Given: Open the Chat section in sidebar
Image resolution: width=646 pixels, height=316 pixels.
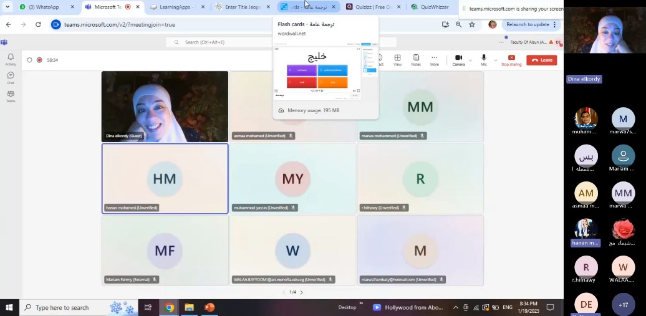Looking at the screenshot, I should click(x=11, y=77).
